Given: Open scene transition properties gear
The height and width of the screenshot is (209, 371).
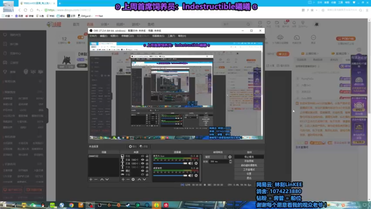Looking at the screenshot, I should click(x=230, y=157).
